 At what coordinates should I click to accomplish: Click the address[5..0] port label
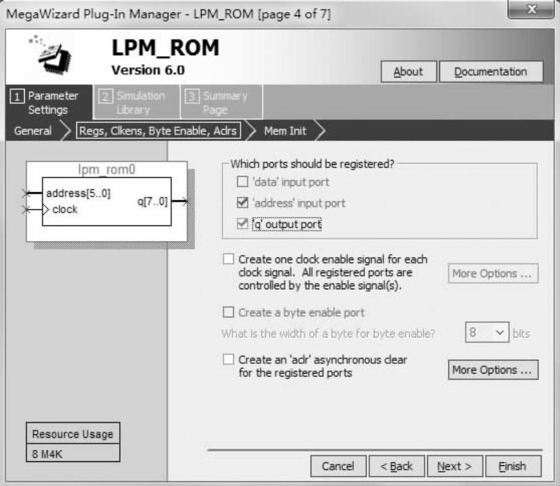coord(78,193)
